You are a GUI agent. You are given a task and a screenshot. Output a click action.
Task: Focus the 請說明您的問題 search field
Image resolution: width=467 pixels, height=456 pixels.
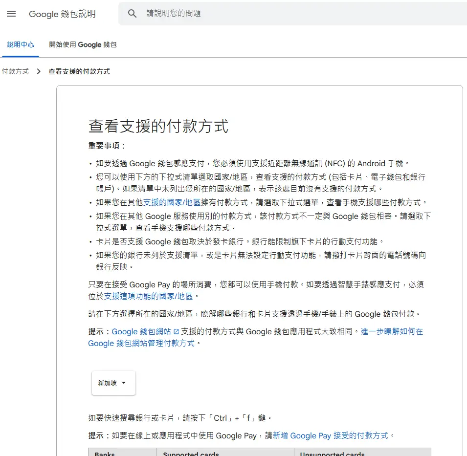tap(293, 14)
